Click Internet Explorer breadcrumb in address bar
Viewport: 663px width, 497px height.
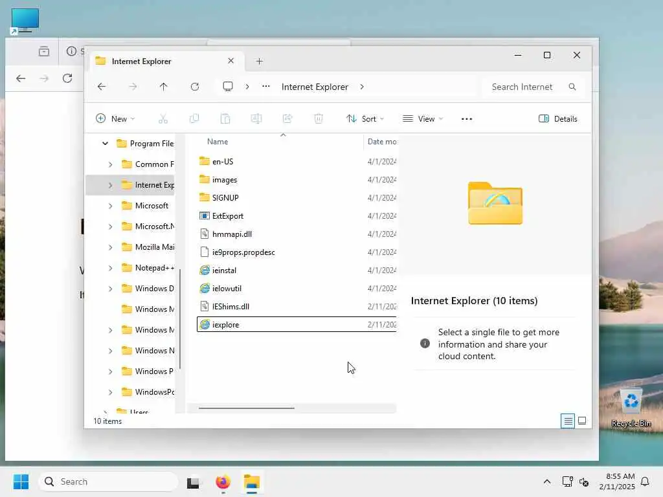pos(315,87)
